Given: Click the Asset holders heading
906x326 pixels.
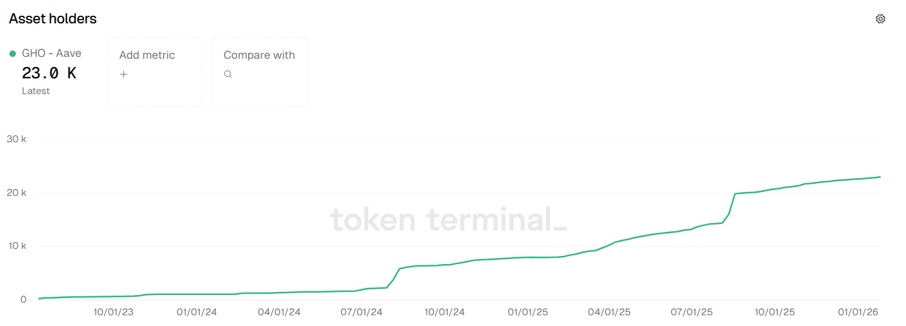Looking at the screenshot, I should coord(53,19).
